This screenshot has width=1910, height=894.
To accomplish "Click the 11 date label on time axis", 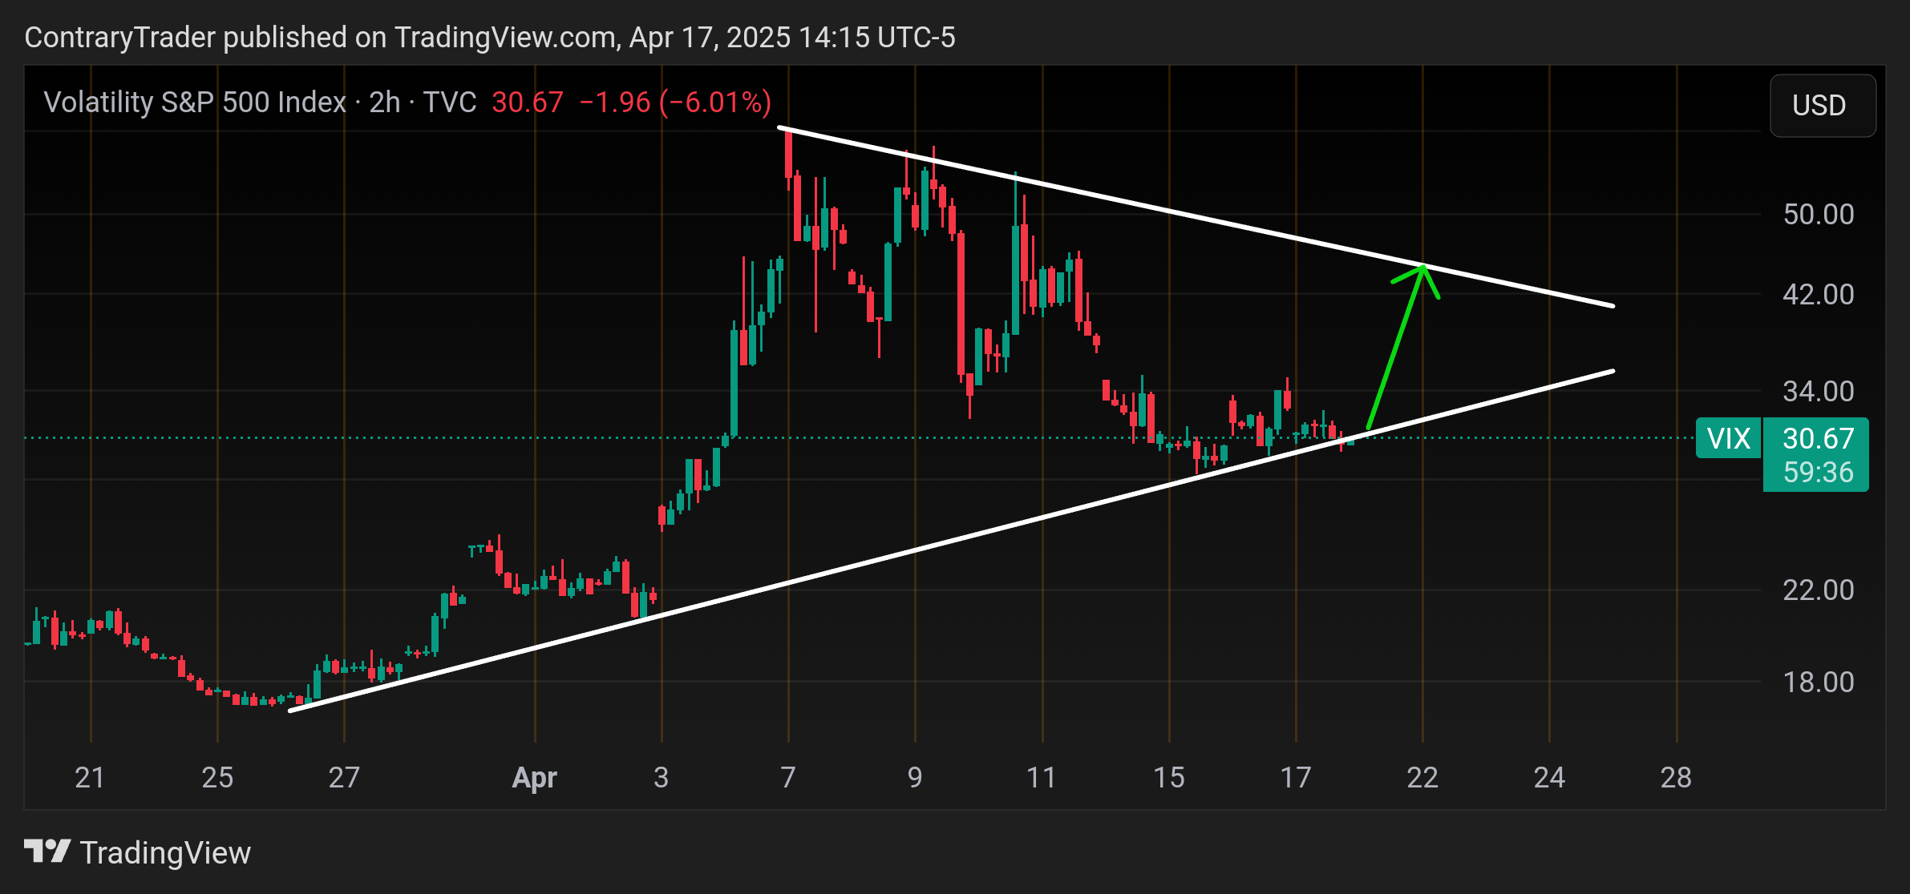I will [1041, 778].
